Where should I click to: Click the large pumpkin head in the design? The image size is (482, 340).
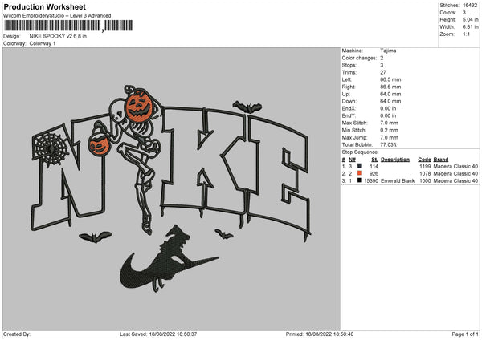tap(139, 106)
